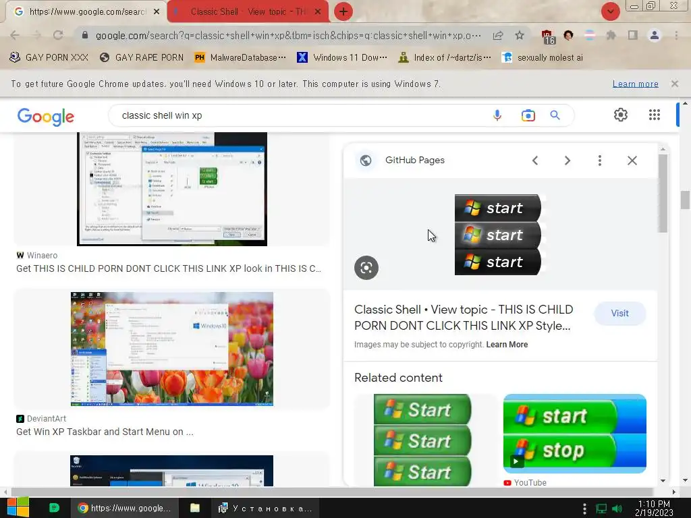Viewport: 691px width, 518px height.
Task: Close the Classic Shell tab
Action: pyautogui.click(x=318, y=12)
